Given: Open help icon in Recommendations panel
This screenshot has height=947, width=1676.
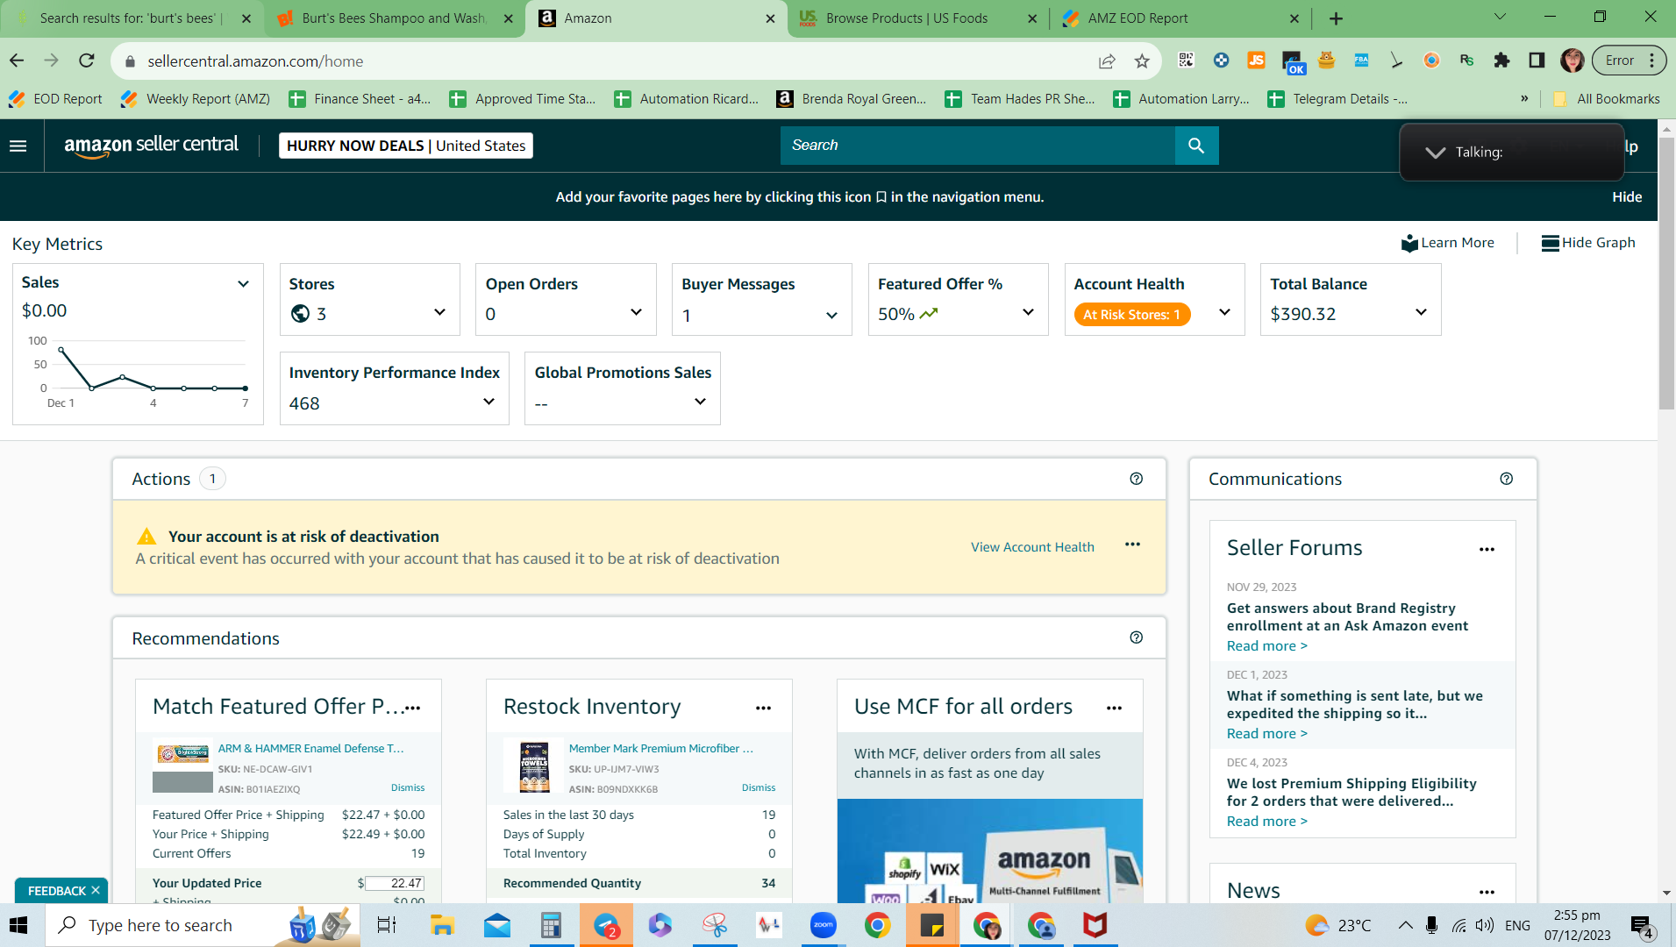Looking at the screenshot, I should click(1137, 637).
